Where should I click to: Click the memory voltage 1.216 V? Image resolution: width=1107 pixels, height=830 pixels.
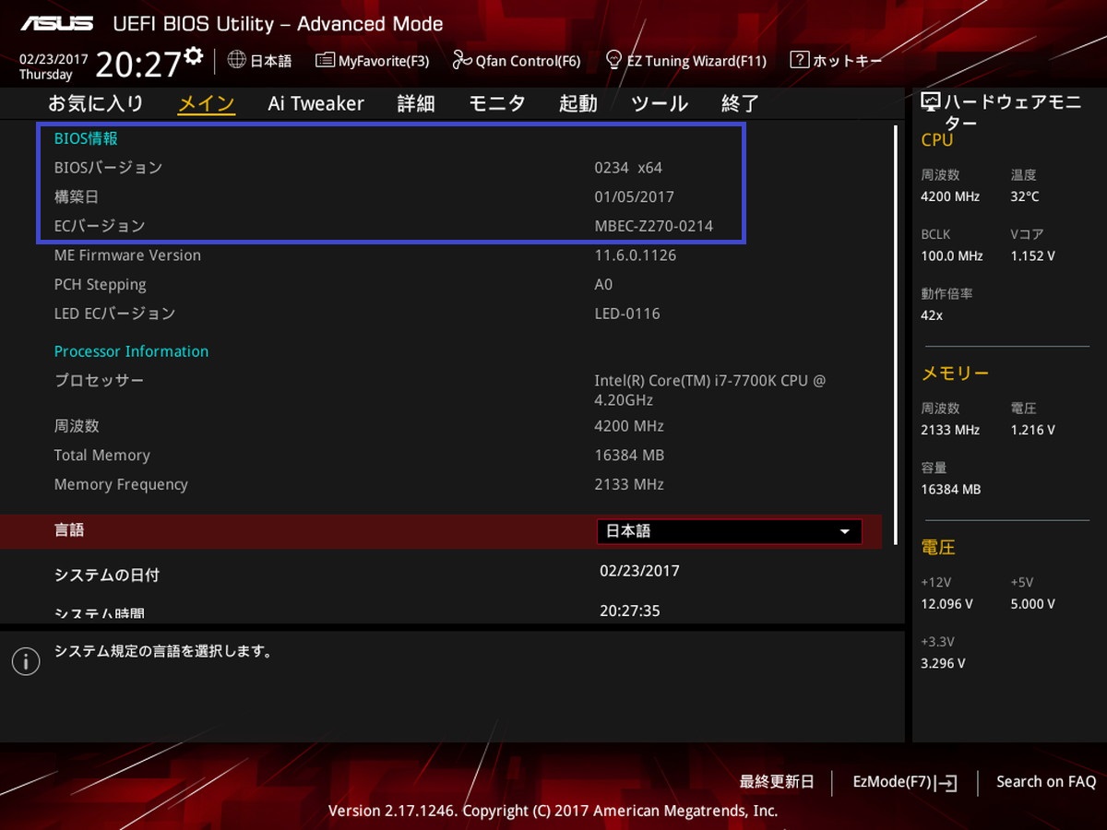point(1033,430)
